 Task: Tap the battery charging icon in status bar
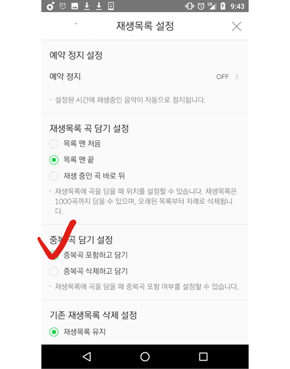[223, 6]
